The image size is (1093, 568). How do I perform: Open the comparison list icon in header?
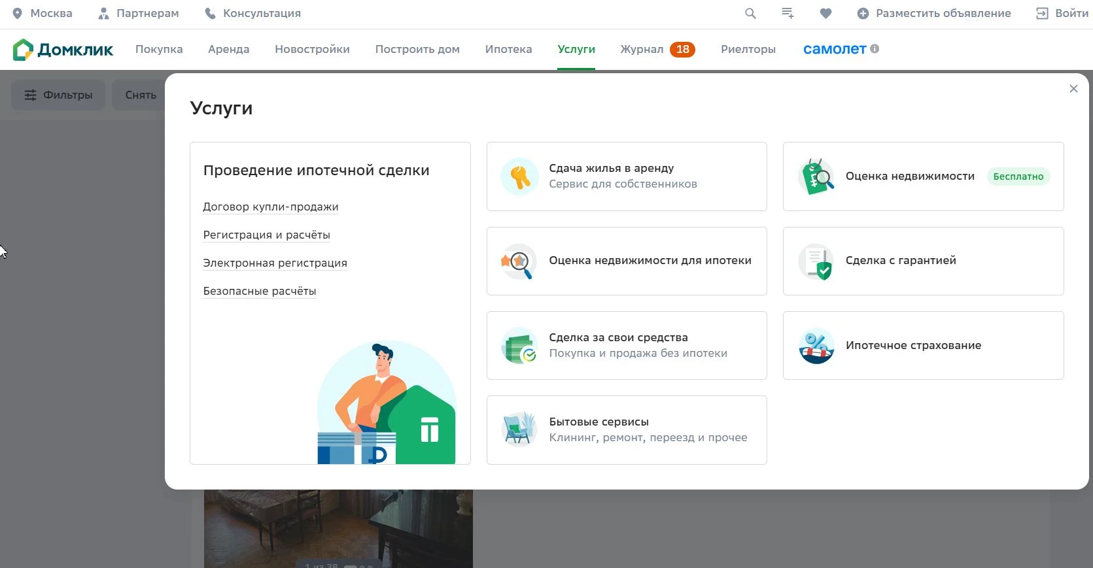pyautogui.click(x=788, y=14)
